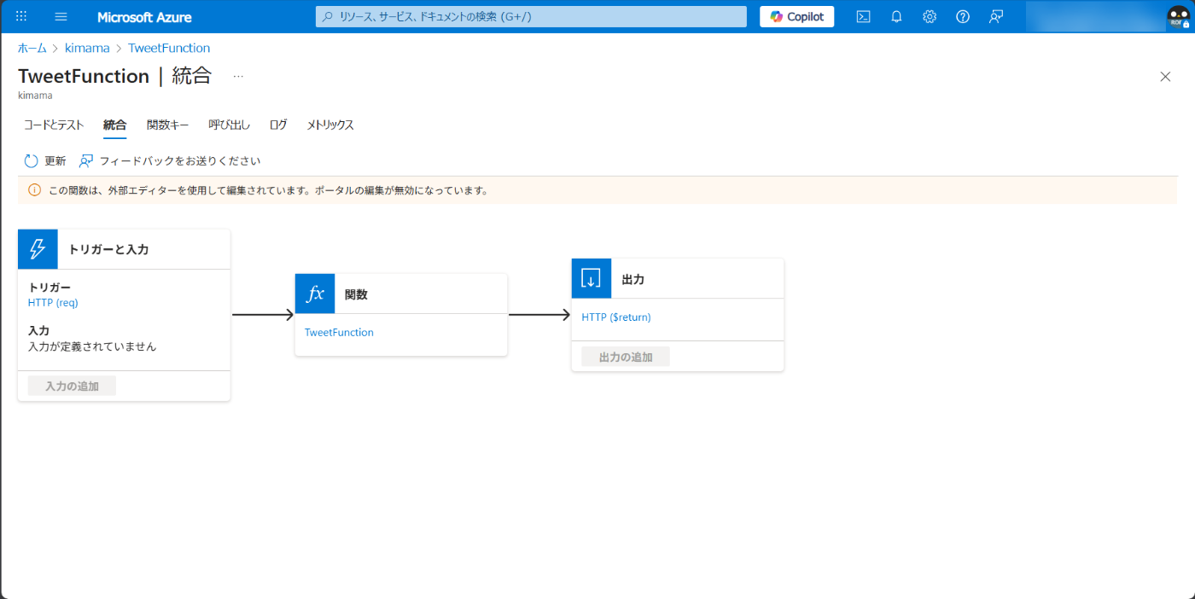
Task: Switch to the メトリックス tab
Action: (x=330, y=125)
